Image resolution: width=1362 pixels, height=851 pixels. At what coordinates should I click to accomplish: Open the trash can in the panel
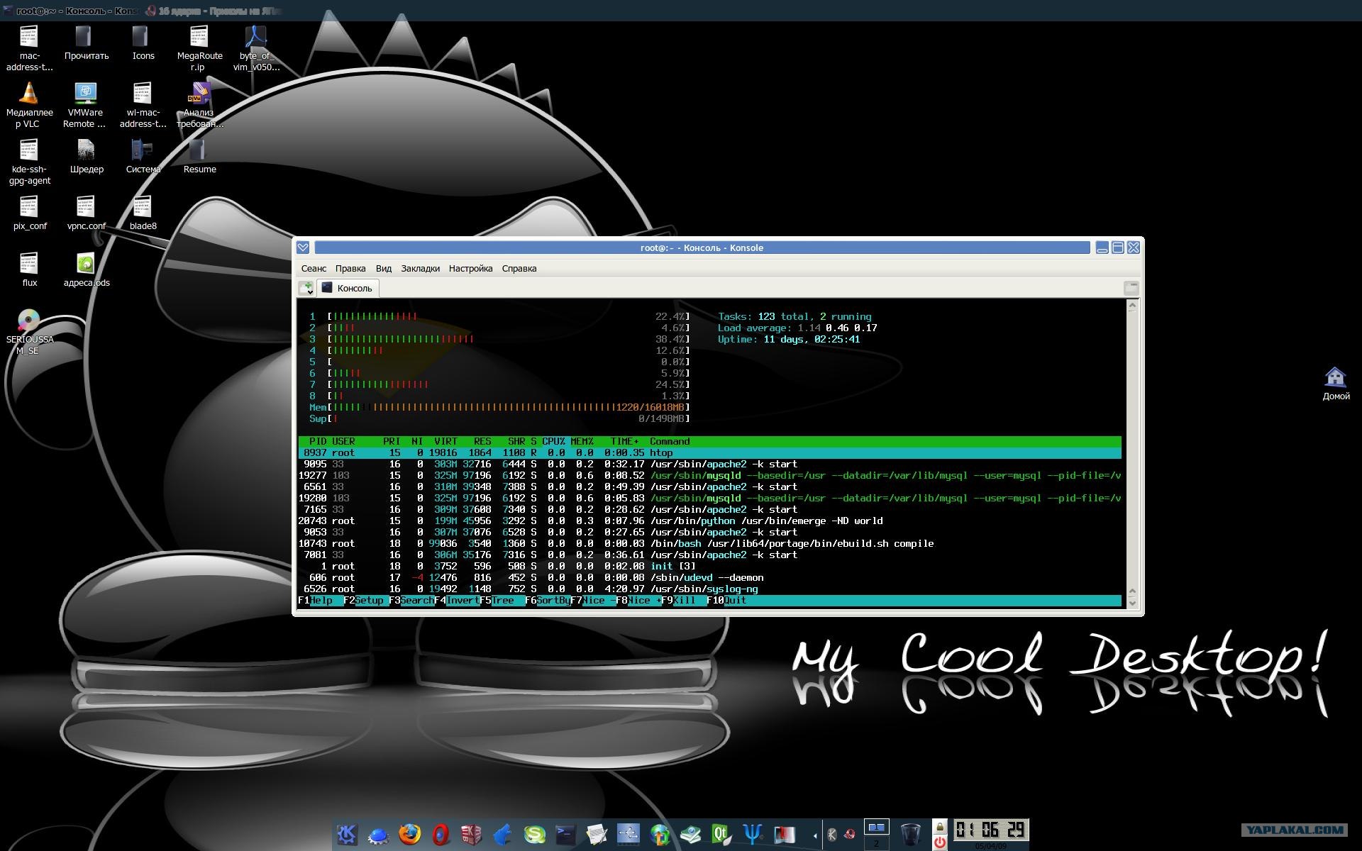[x=910, y=835]
